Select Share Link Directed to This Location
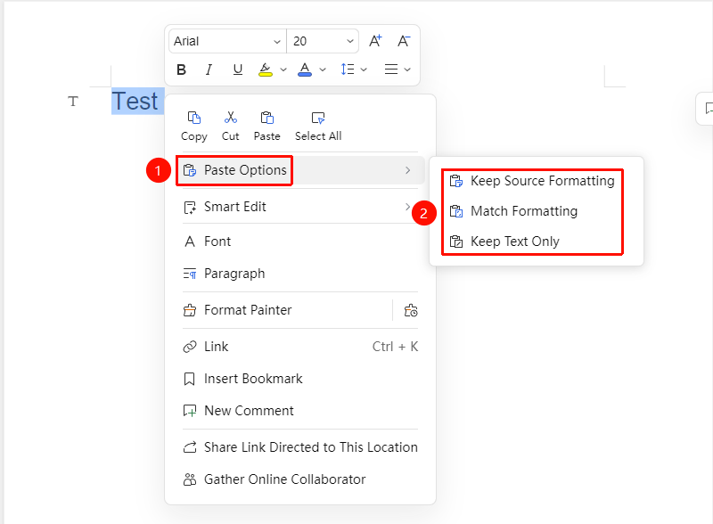Image resolution: width=713 pixels, height=524 pixels. click(300, 447)
